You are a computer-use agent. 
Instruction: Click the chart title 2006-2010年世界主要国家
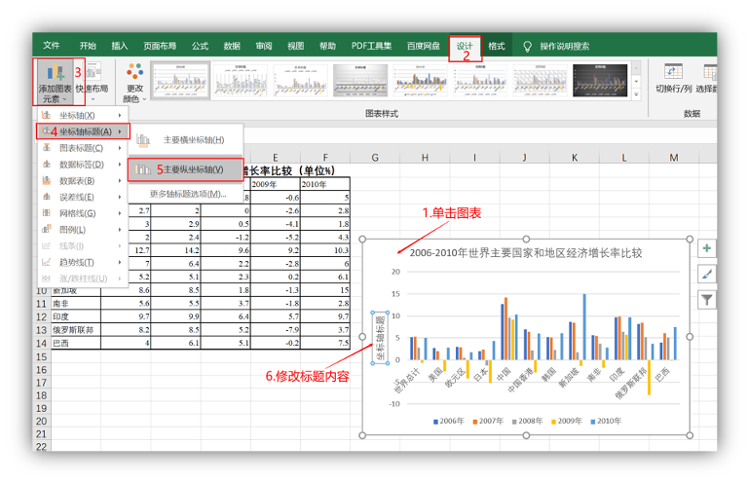[526, 252]
